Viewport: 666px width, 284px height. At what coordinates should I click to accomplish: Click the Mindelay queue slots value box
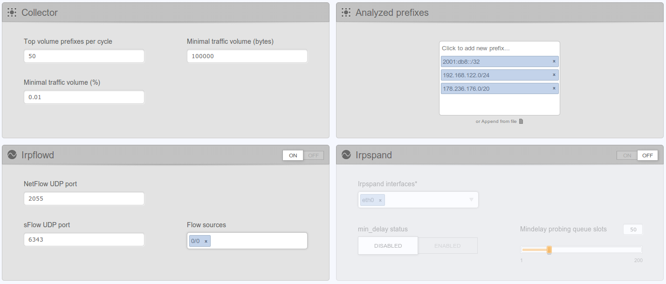click(x=633, y=230)
